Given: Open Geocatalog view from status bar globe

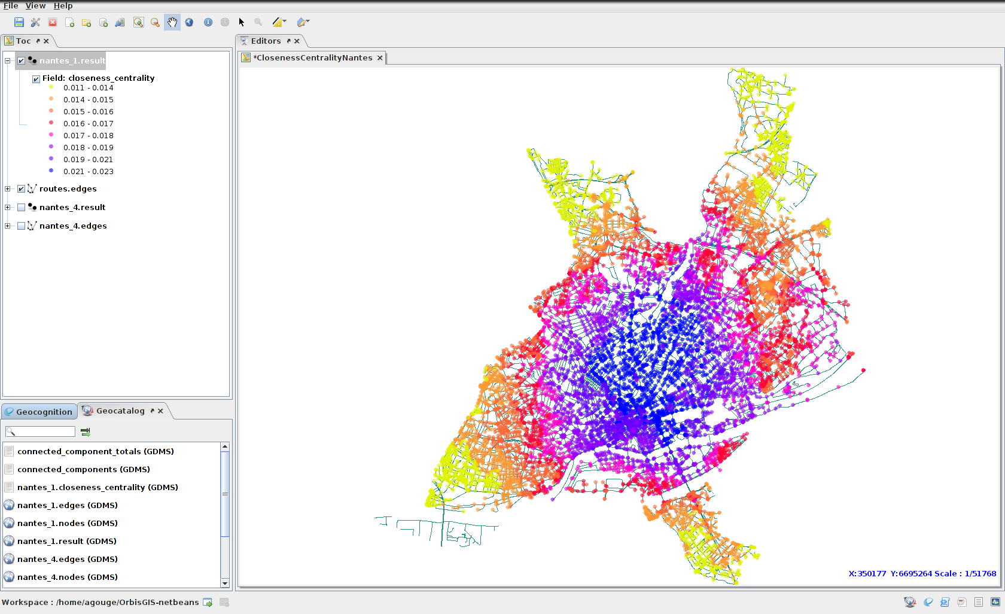Looking at the screenshot, I should pos(910,602).
